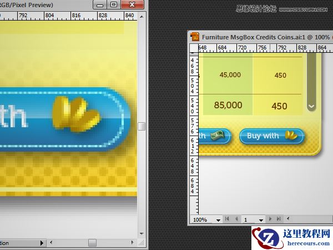Open the 100% zoom level dropdown
This screenshot has height=250, width=333.
click(x=218, y=220)
